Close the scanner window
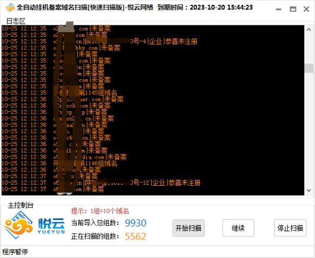This screenshot has height=258, width=315. tap(306, 9)
